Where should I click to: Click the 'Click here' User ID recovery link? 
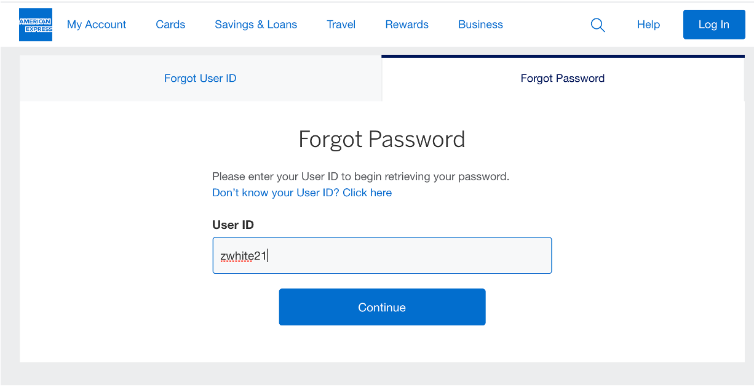[367, 193]
